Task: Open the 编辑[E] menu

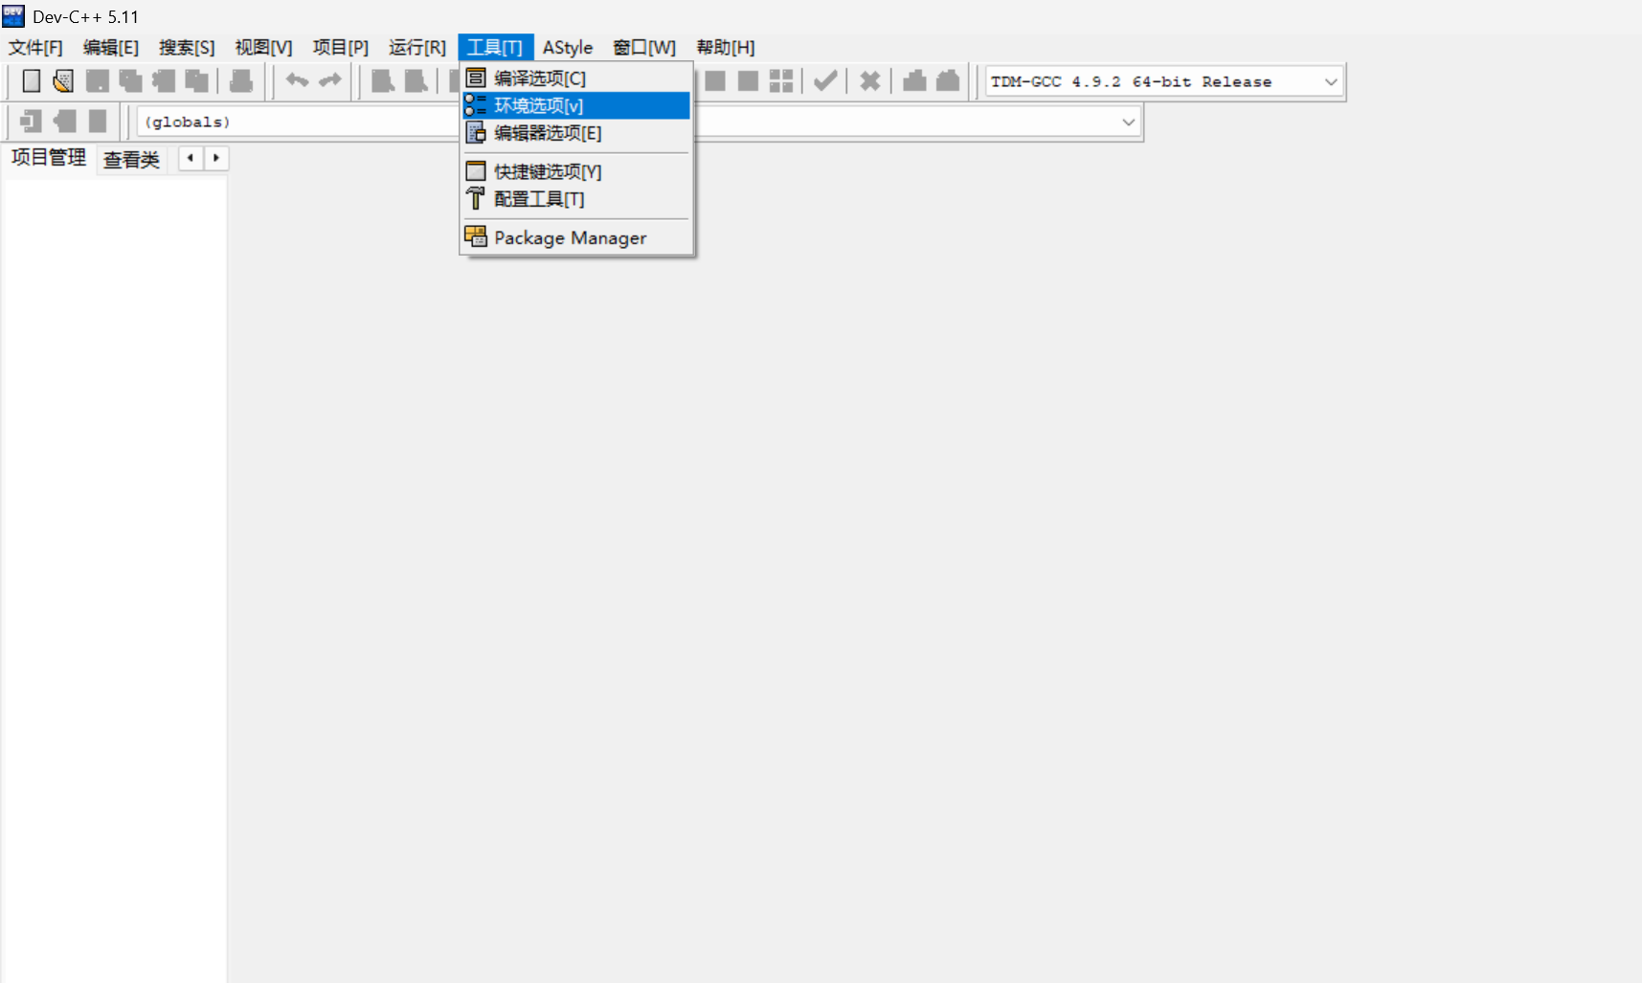Action: (111, 47)
